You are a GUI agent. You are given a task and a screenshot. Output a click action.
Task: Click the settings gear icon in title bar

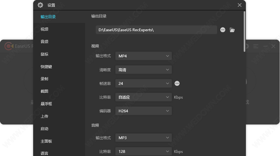click(x=40, y=5)
